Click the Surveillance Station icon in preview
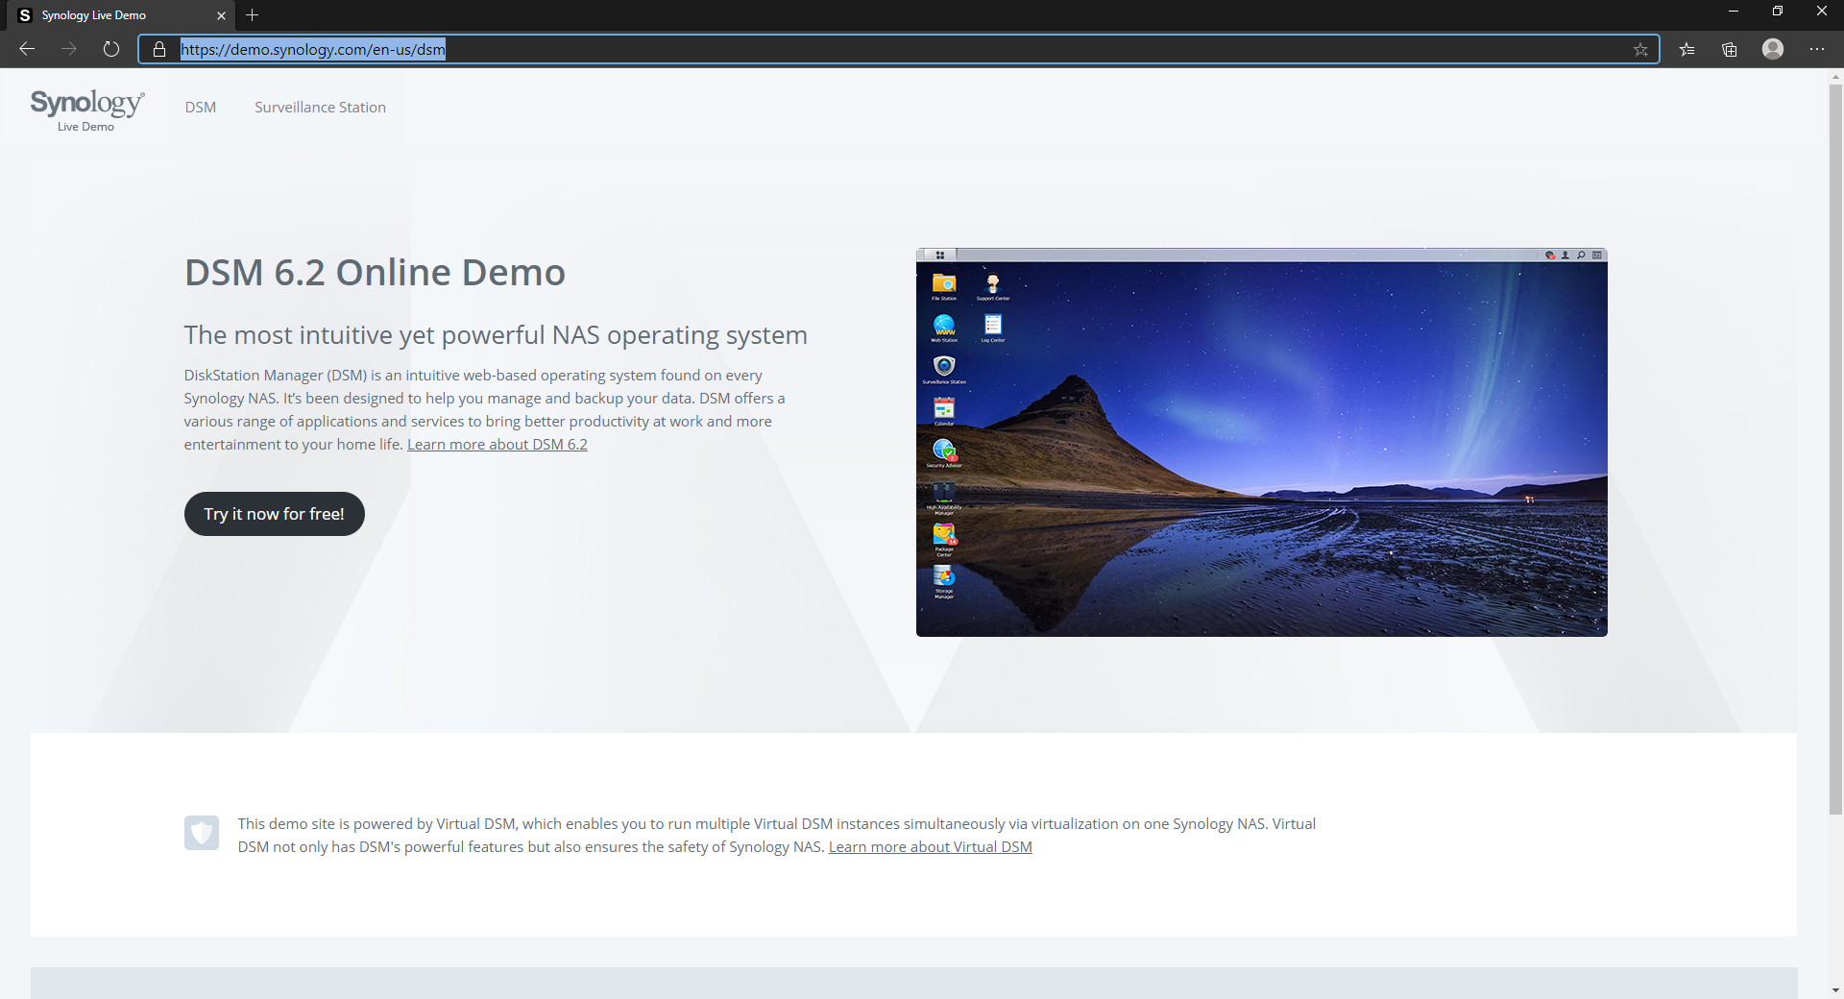Viewport: 1844px width, 999px height. tap(944, 370)
